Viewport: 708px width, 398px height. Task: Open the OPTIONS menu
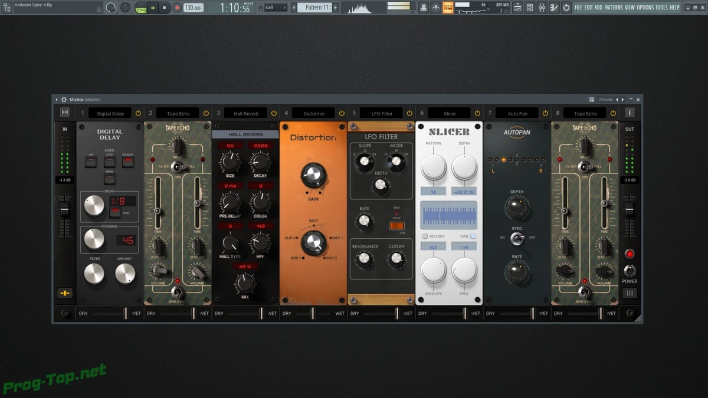click(645, 8)
